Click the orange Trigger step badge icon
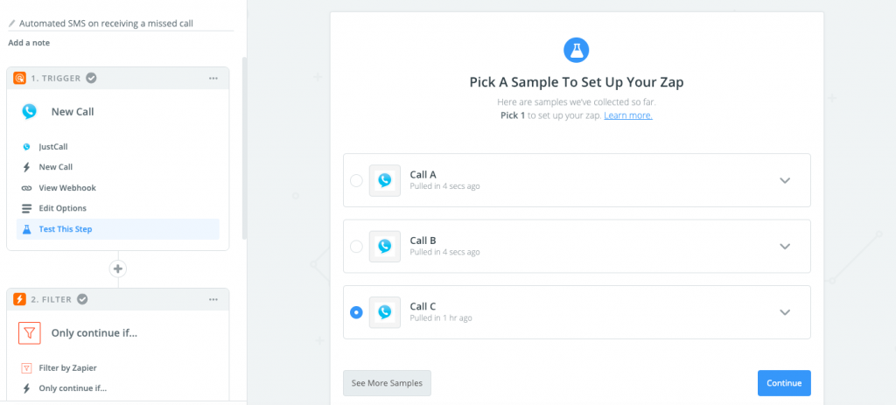 pos(20,78)
